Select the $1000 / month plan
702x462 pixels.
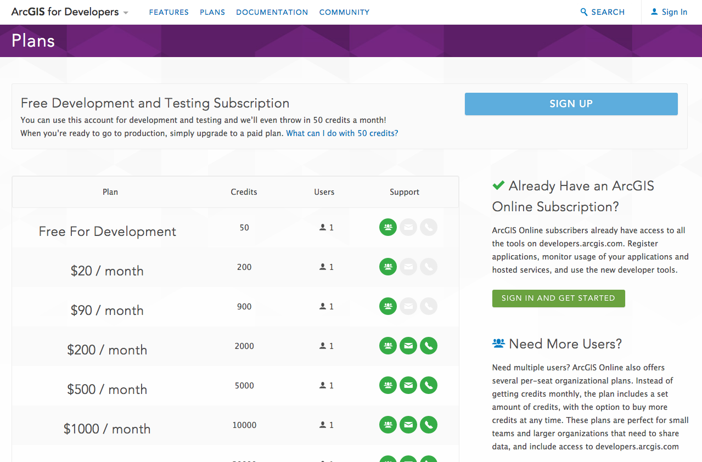click(x=107, y=429)
